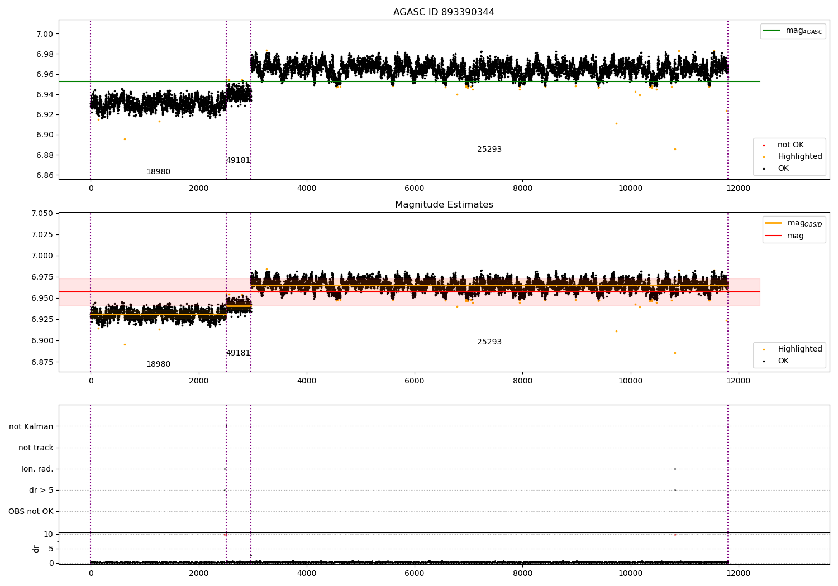This screenshot has width=838, height=586.
Task: Click the 'dr > 5' axis label
Action: coord(41,490)
